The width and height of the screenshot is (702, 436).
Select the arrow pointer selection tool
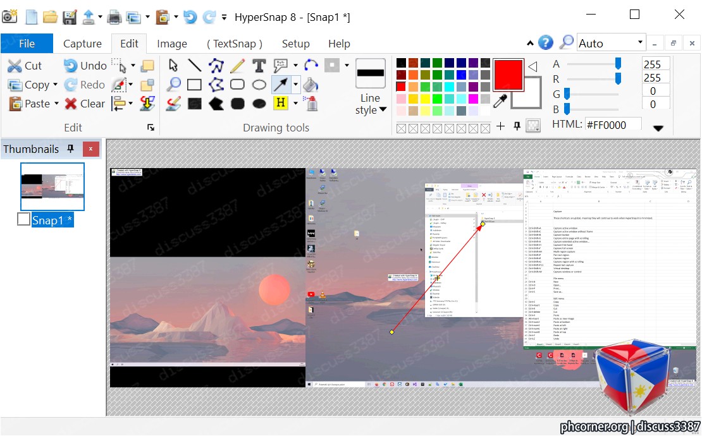pos(173,65)
